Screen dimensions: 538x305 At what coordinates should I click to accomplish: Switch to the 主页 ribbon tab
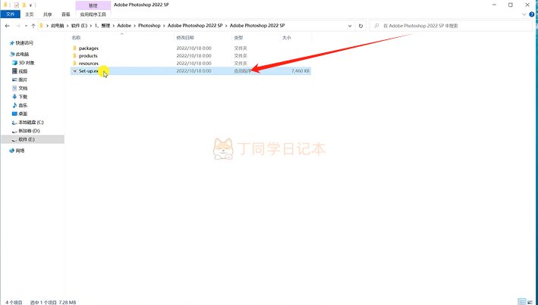30,14
